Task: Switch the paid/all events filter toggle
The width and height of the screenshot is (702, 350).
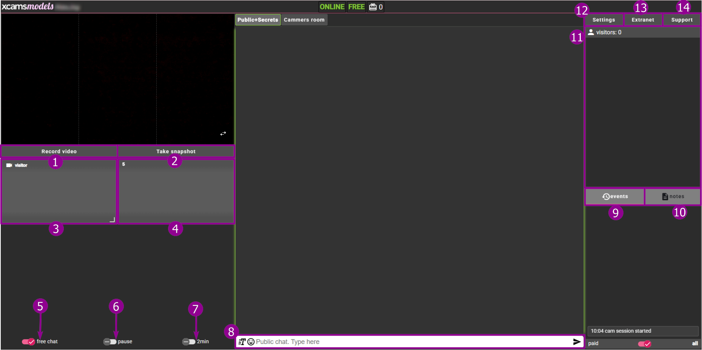Action: pyautogui.click(x=645, y=344)
